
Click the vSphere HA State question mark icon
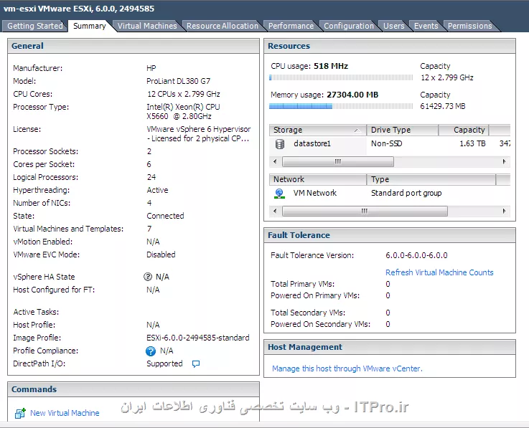point(149,277)
